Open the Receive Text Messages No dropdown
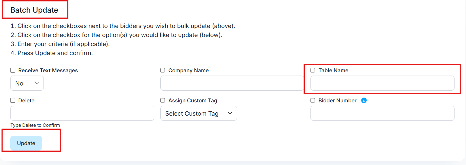 27,83
